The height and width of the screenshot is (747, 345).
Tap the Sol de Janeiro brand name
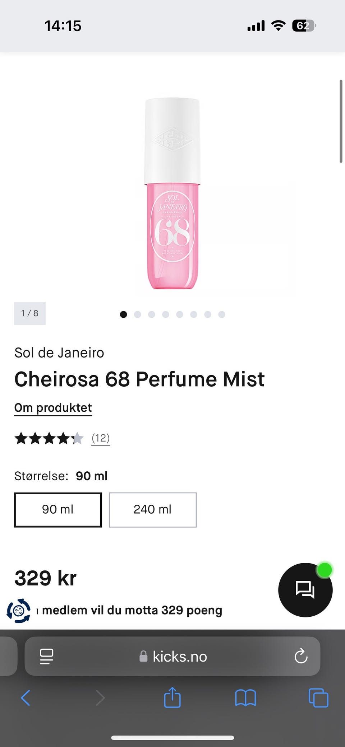pos(59,353)
